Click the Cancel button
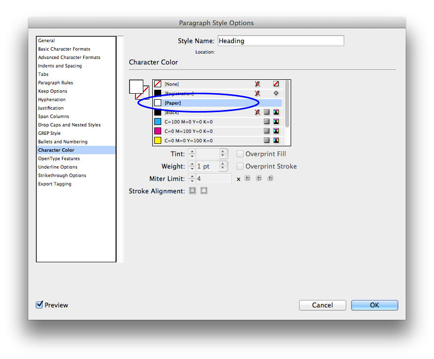 tap(322, 305)
